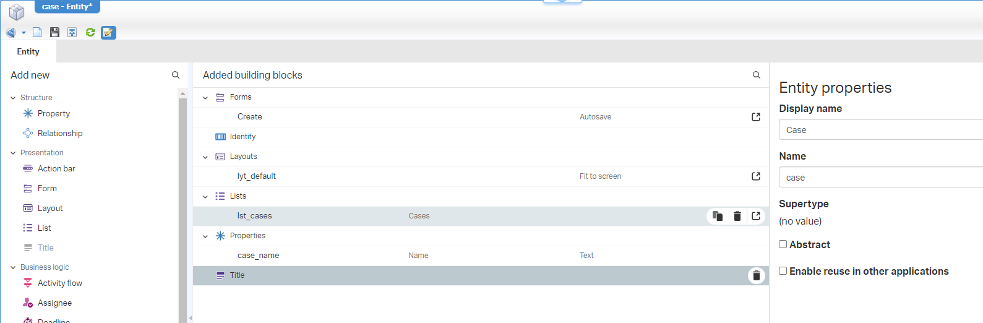Click the green refresh icon in toolbar

click(x=90, y=33)
